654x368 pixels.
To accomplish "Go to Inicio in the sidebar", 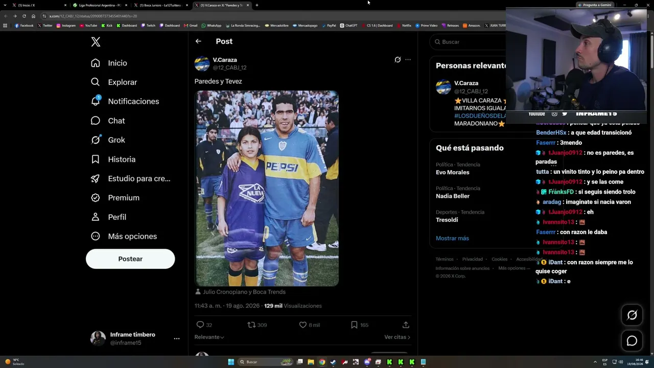I will coord(109,63).
